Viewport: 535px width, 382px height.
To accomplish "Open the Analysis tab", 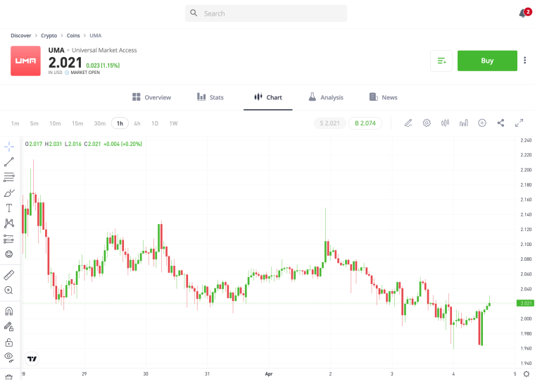I will point(326,97).
